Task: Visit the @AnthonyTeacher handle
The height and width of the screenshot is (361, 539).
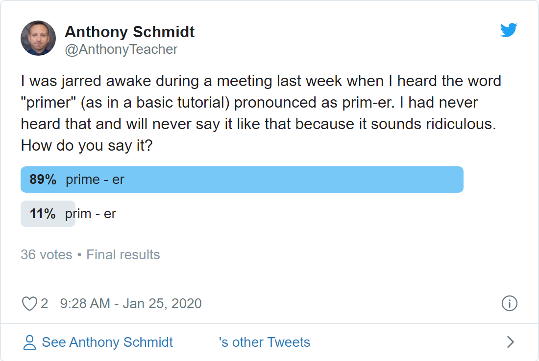Action: [x=121, y=49]
